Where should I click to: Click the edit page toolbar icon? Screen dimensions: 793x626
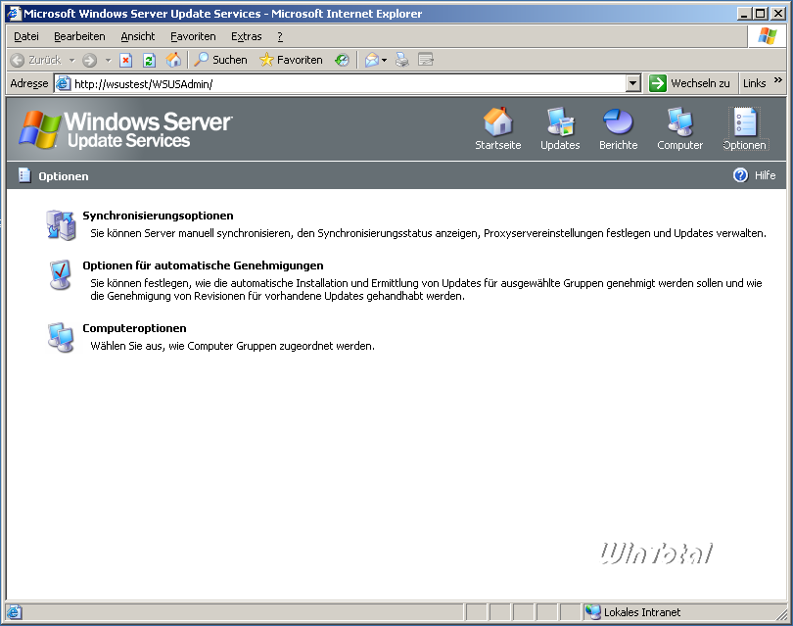click(x=426, y=60)
